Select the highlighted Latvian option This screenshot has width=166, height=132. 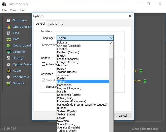coord(83,82)
